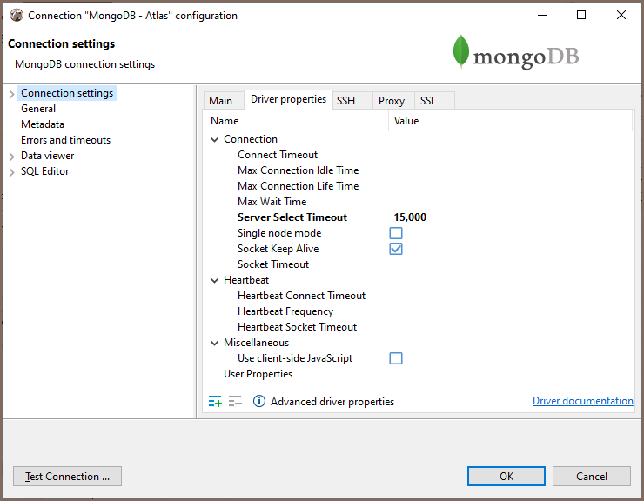Image resolution: width=644 pixels, height=501 pixels.
Task: Click the add user property icon
Action: (215, 402)
